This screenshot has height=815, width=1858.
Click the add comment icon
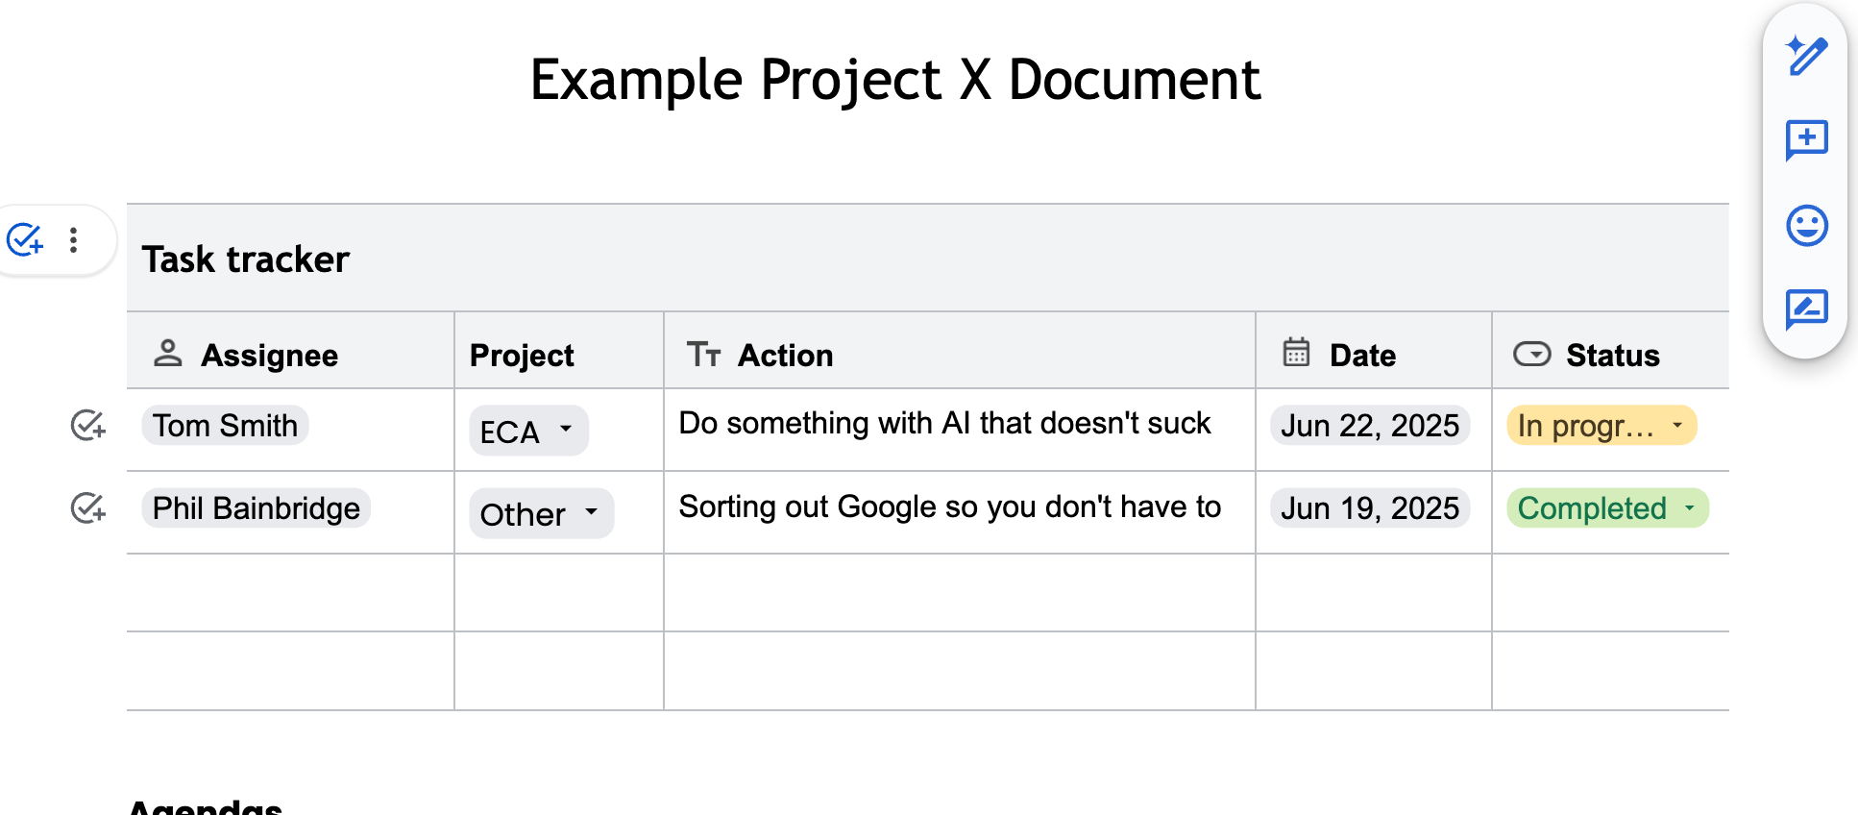pyautogui.click(x=1806, y=140)
